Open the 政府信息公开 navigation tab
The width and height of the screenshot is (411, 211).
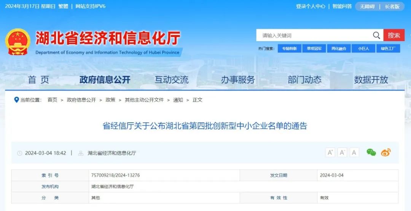tap(105, 80)
